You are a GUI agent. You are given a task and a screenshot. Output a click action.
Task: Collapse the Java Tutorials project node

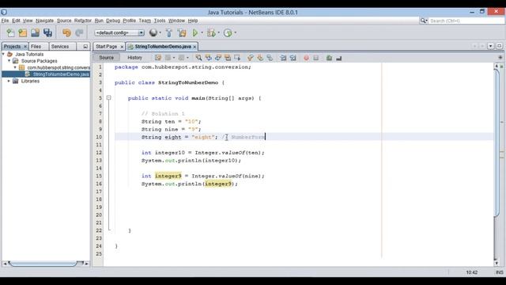pyautogui.click(x=3, y=54)
